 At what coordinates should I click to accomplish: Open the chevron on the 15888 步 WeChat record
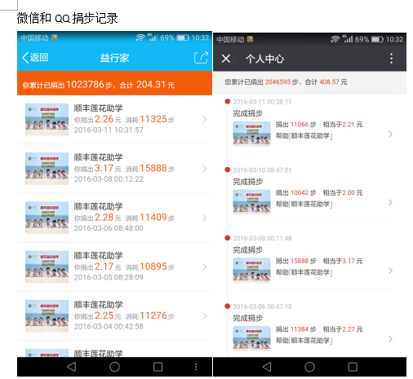point(390,271)
